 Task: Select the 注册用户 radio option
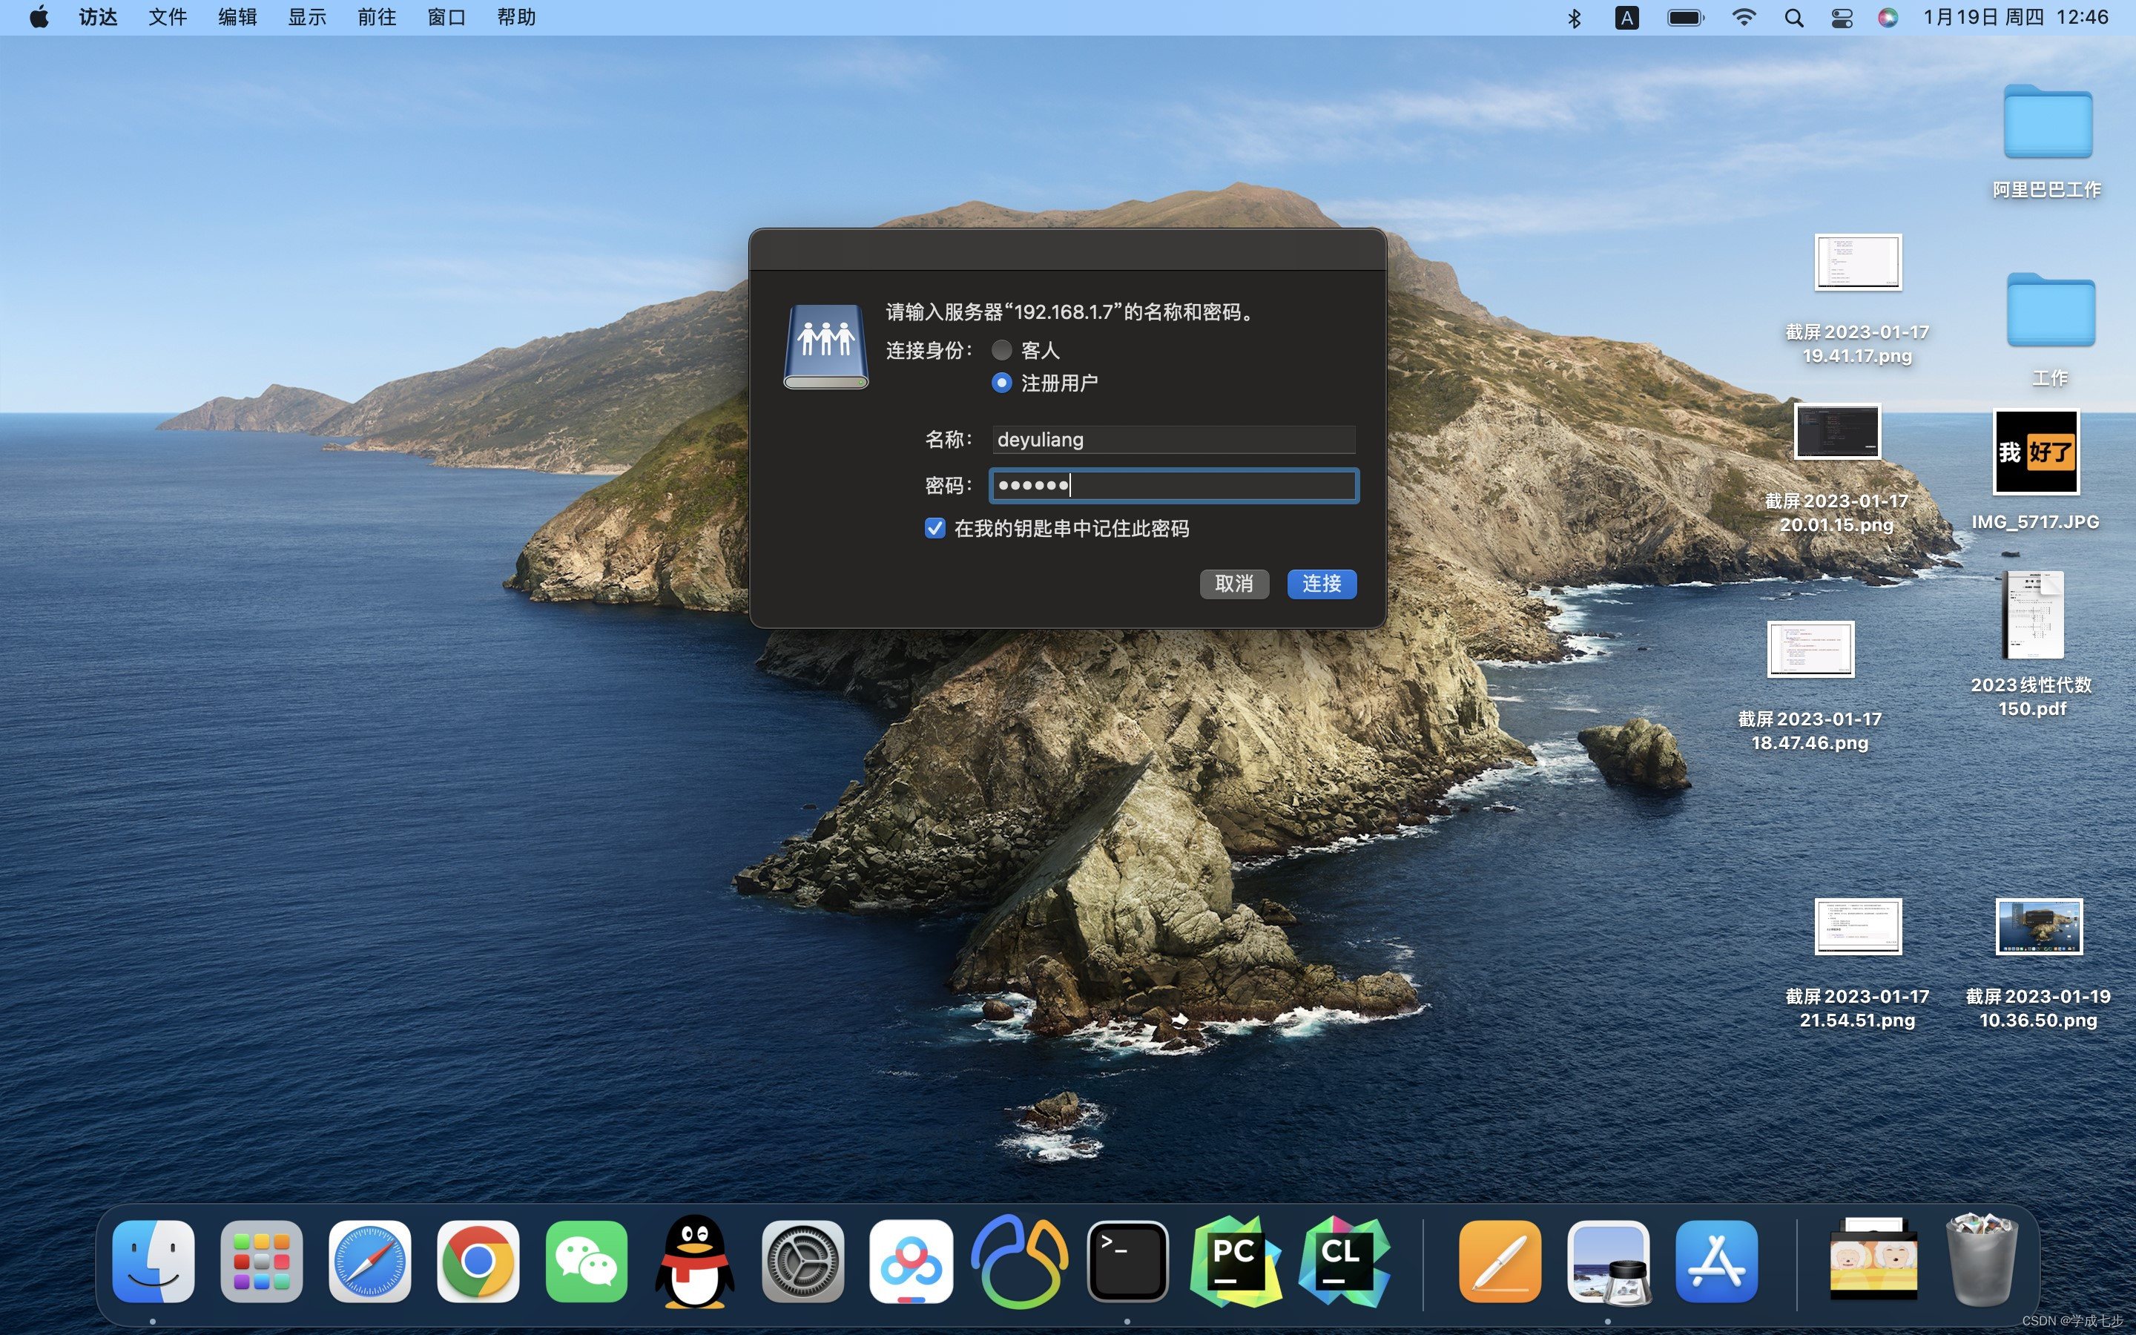click(1001, 383)
